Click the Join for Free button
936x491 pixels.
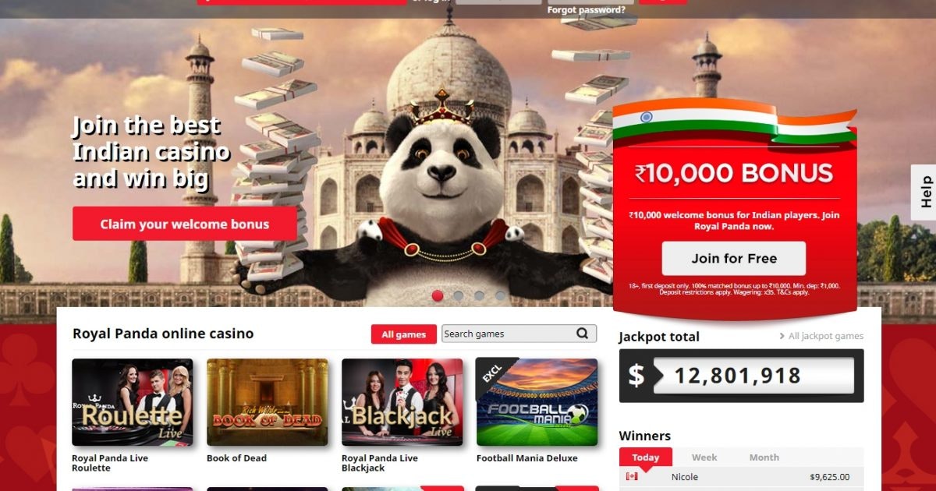point(734,259)
